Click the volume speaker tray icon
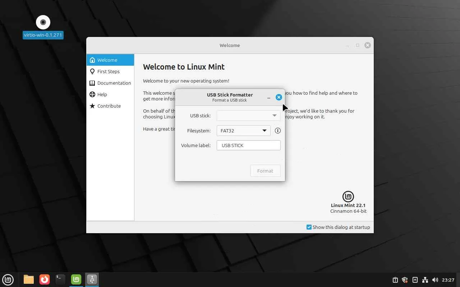Screen dimensions: 460x287 (x=435, y=280)
